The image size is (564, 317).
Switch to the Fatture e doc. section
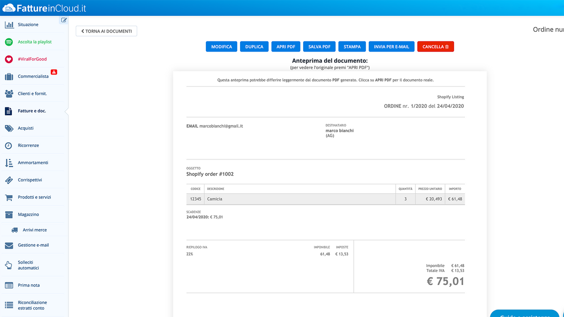tap(9, 111)
